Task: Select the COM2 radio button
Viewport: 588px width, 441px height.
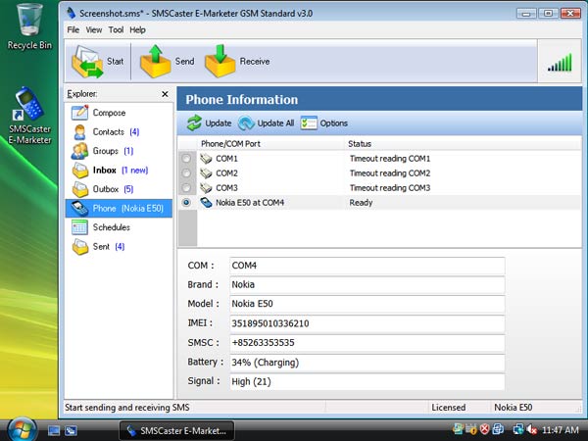Action: tap(187, 172)
